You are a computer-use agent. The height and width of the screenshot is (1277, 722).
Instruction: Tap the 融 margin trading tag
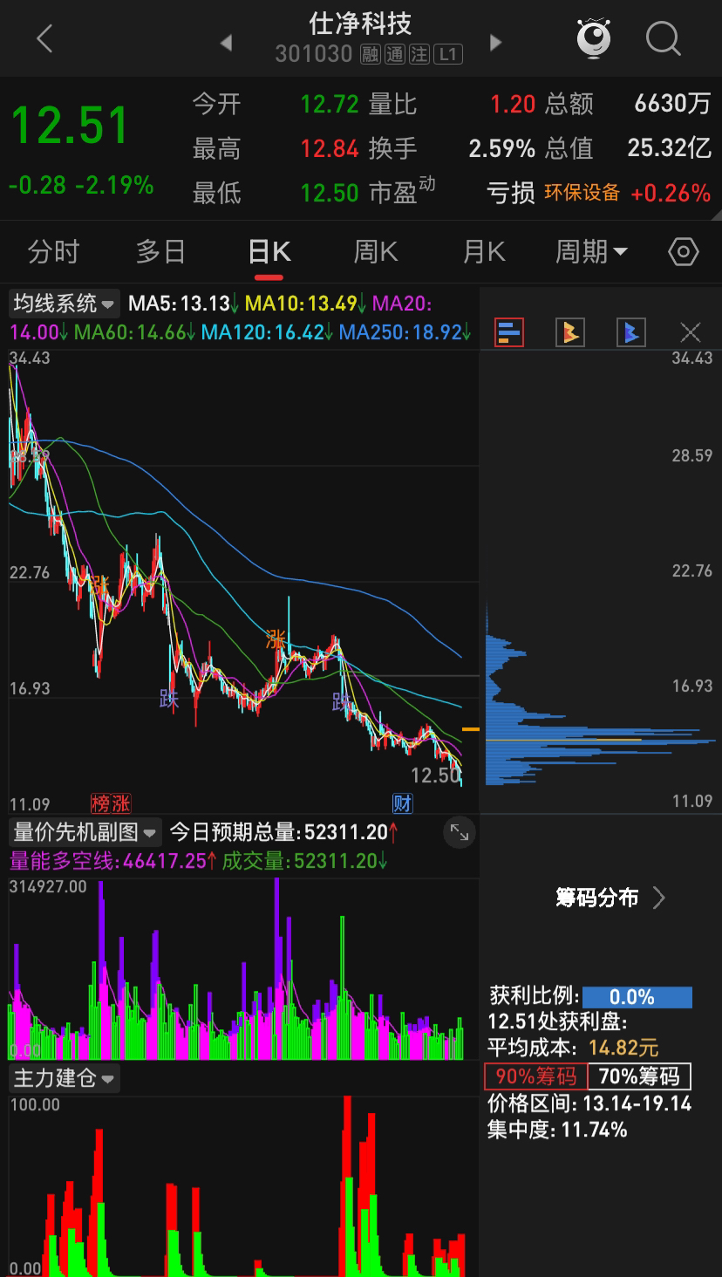370,54
